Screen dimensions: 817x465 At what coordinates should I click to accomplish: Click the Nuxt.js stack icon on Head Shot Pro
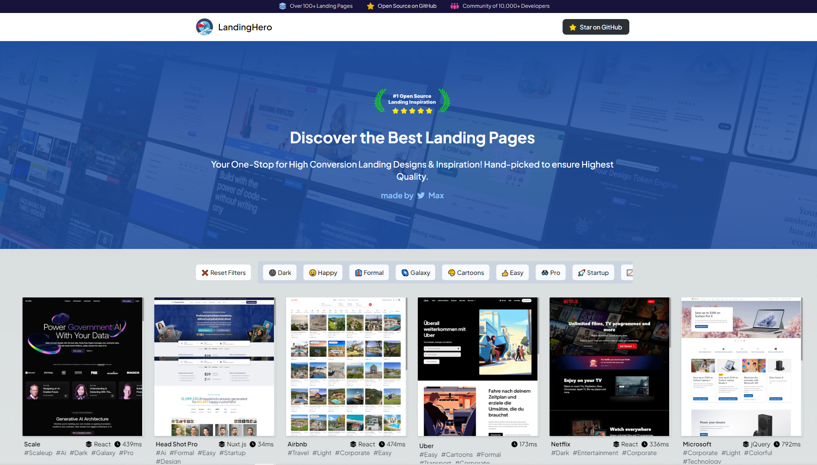222,444
